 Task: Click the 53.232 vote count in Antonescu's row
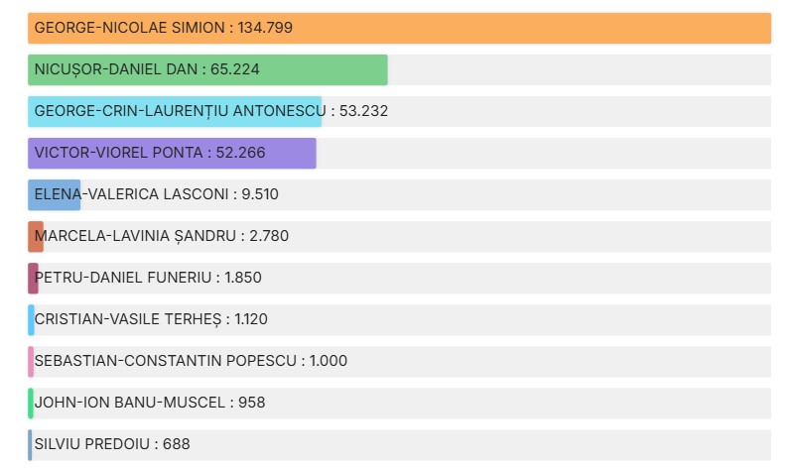coord(363,111)
